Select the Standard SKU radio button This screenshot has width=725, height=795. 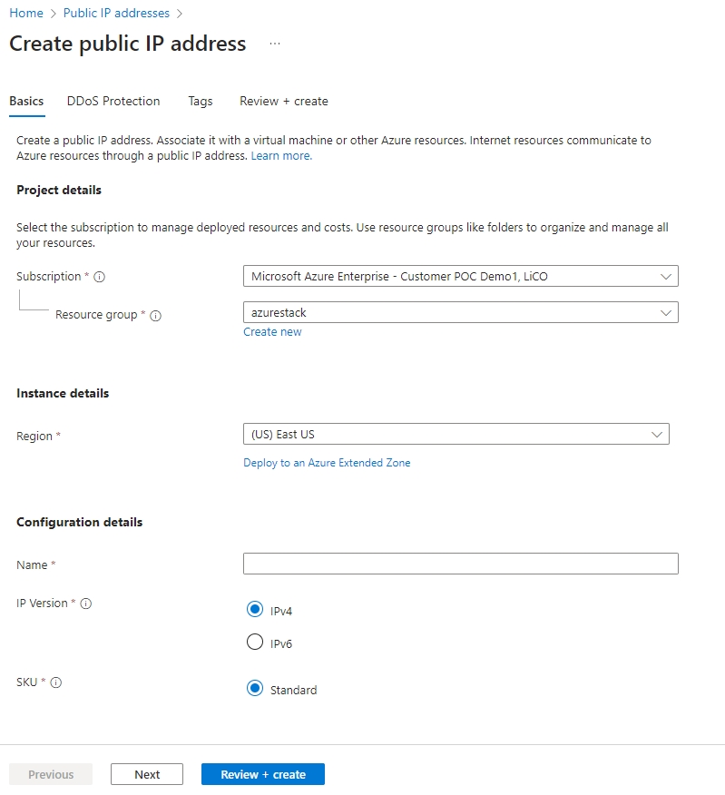tap(255, 689)
